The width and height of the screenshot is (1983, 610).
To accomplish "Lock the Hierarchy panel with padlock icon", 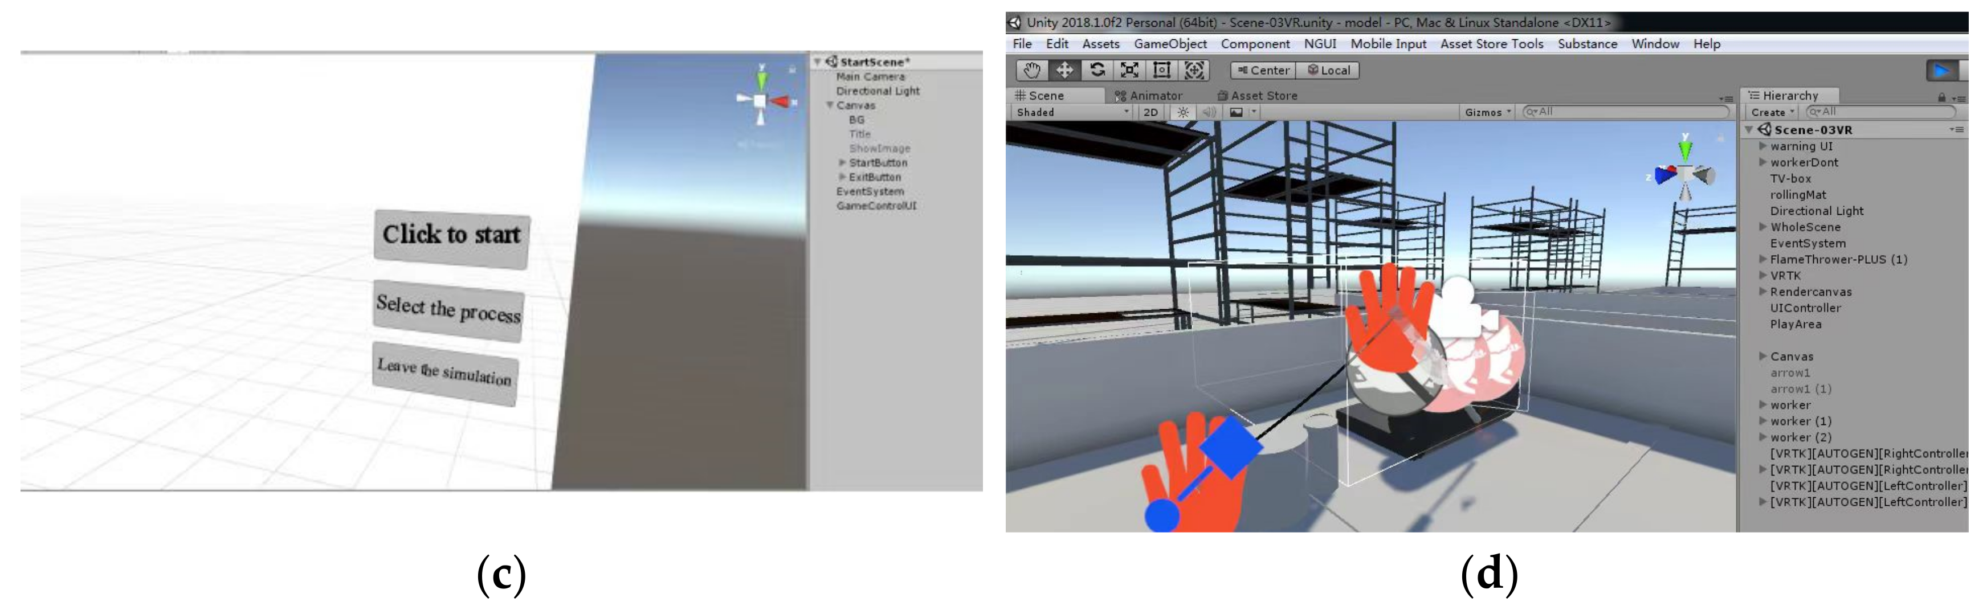I will pyautogui.click(x=1941, y=97).
